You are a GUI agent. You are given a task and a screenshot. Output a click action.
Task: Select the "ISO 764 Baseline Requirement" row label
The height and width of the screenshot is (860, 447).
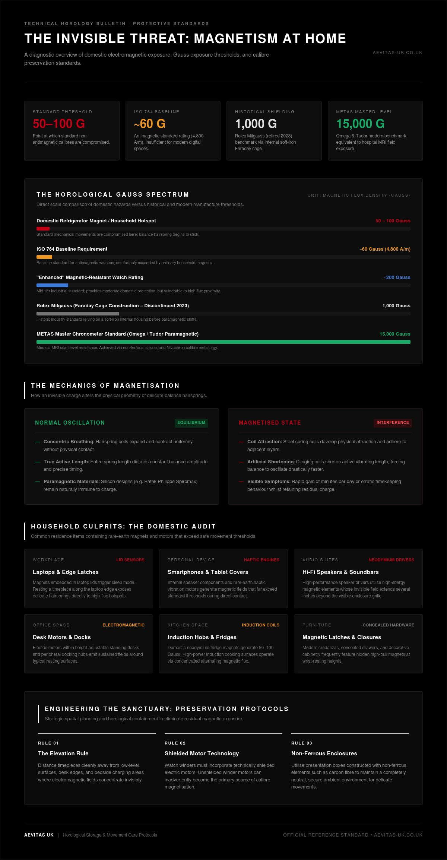pyautogui.click(x=72, y=249)
